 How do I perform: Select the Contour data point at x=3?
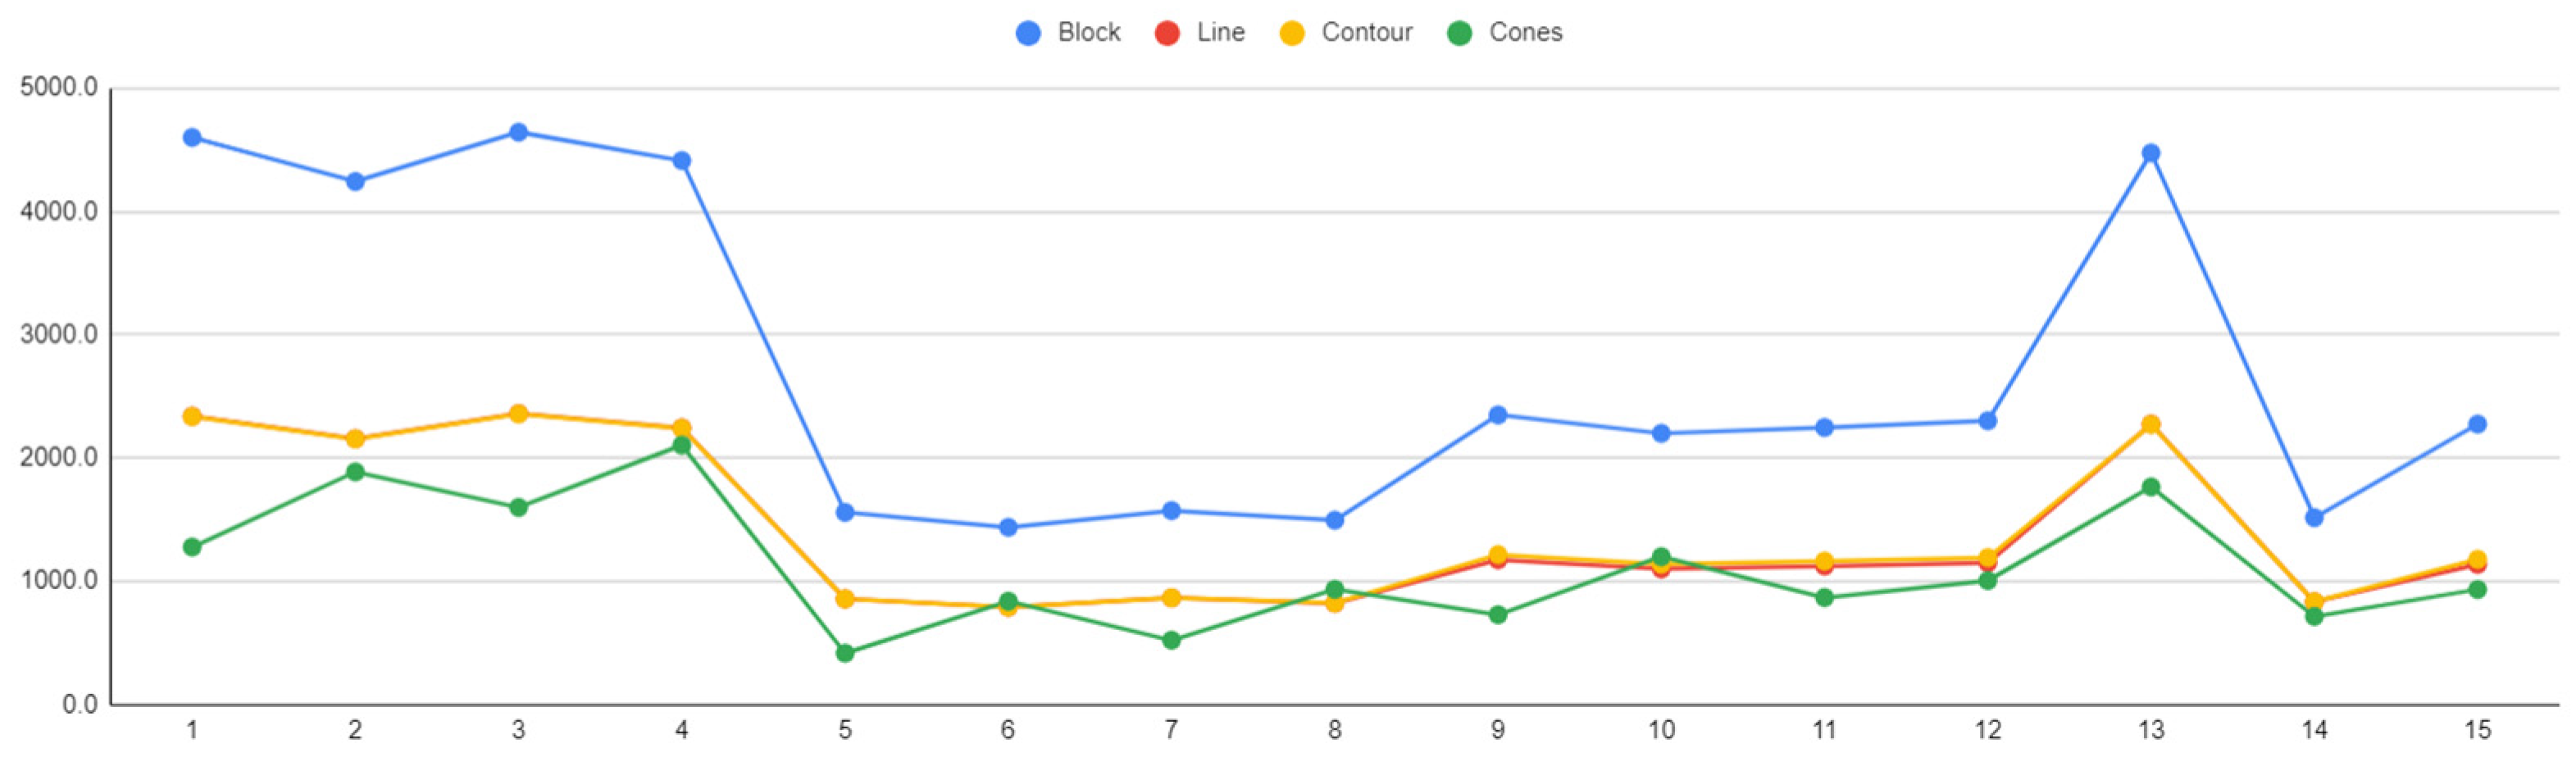[x=518, y=414]
